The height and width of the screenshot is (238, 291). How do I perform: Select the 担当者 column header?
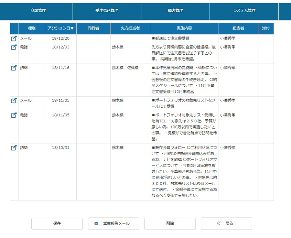coord(238,28)
